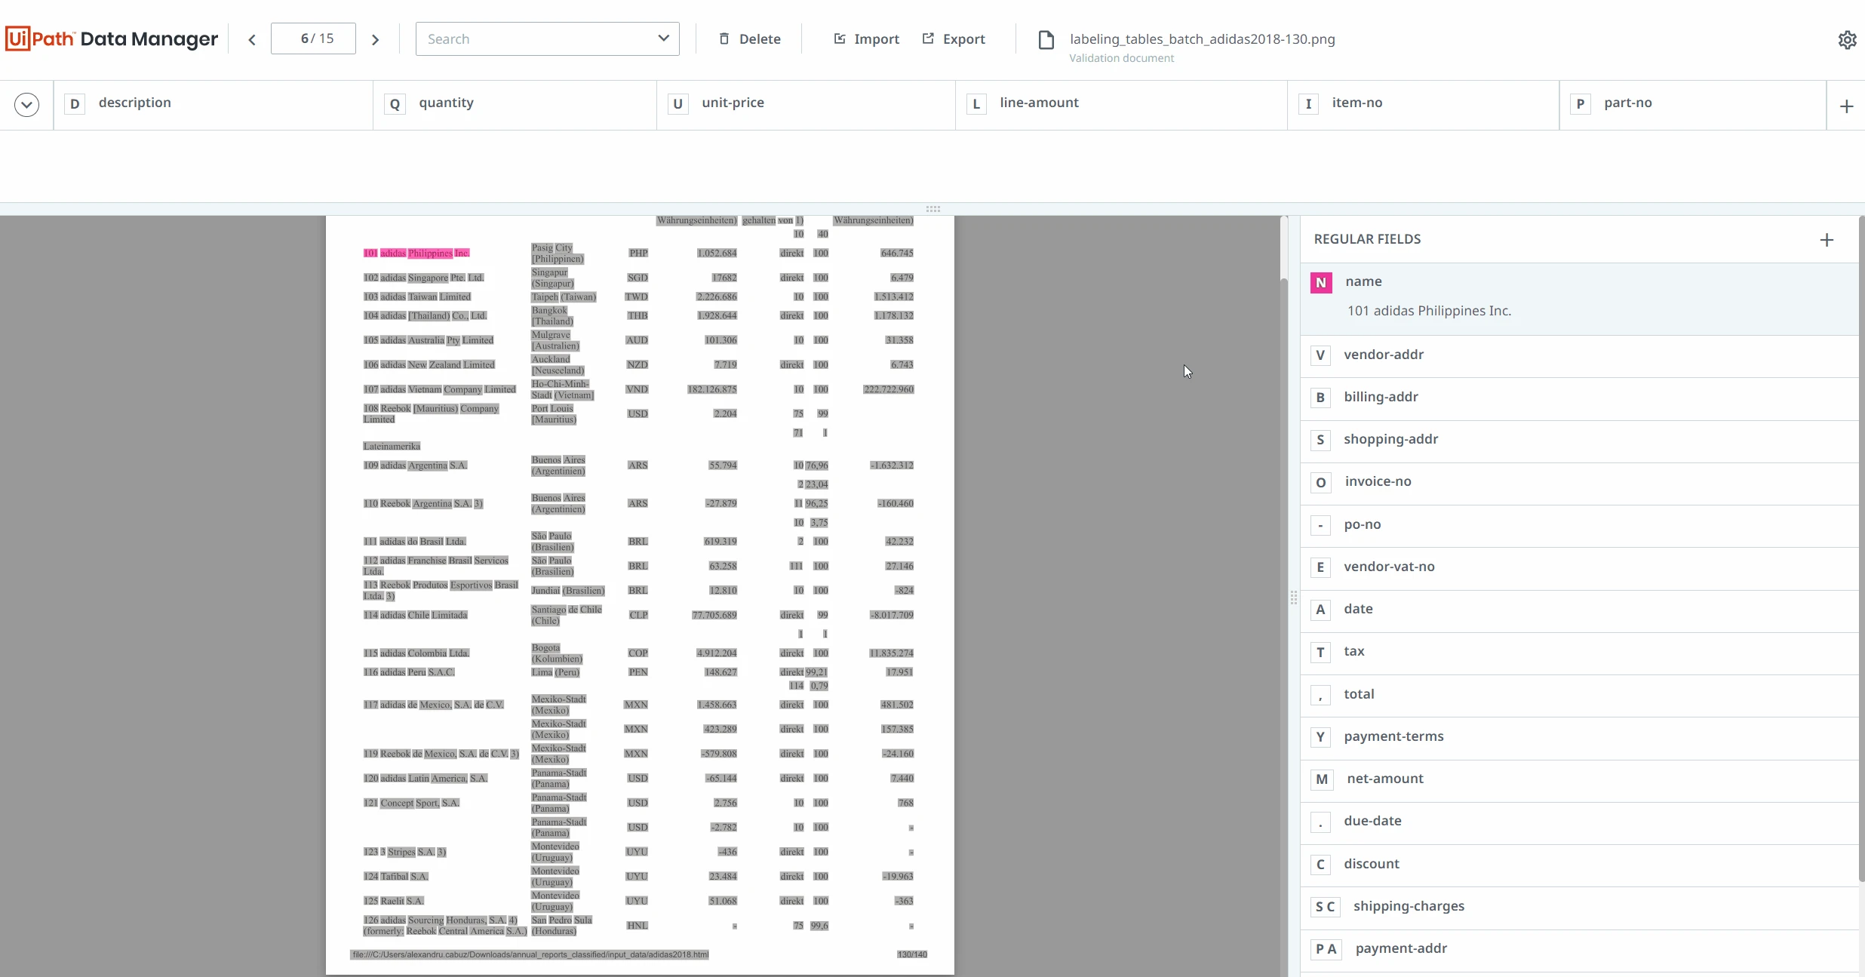Viewport: 1865px width, 977px height.
Task: Click the S shopping-addr badge
Action: 1320,440
